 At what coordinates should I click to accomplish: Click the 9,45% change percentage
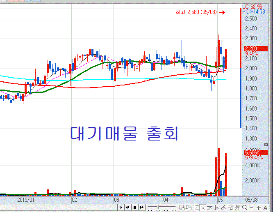251,53
